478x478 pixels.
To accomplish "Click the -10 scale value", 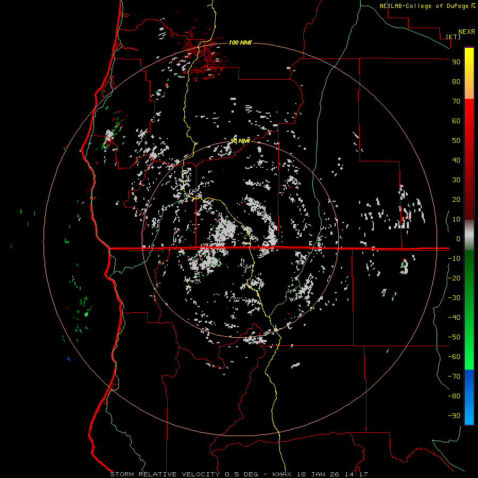I will tap(454, 259).
